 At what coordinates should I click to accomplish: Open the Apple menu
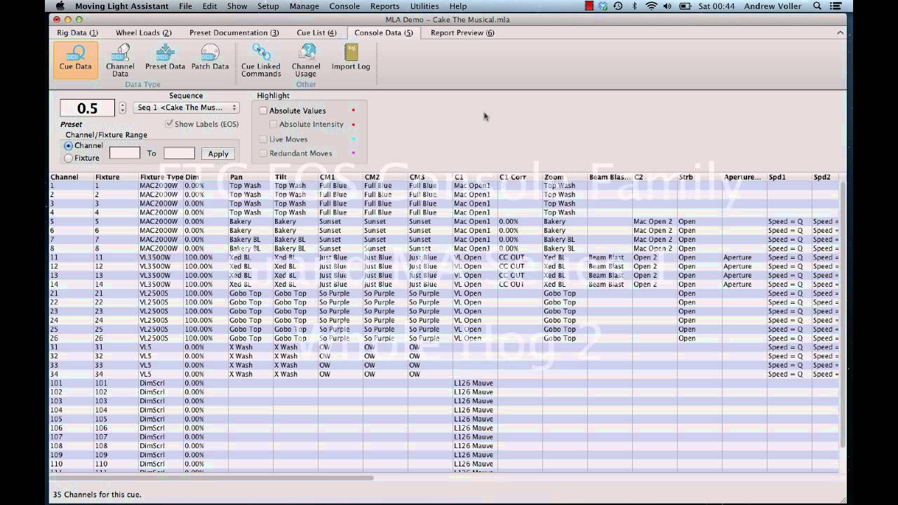[x=60, y=6]
